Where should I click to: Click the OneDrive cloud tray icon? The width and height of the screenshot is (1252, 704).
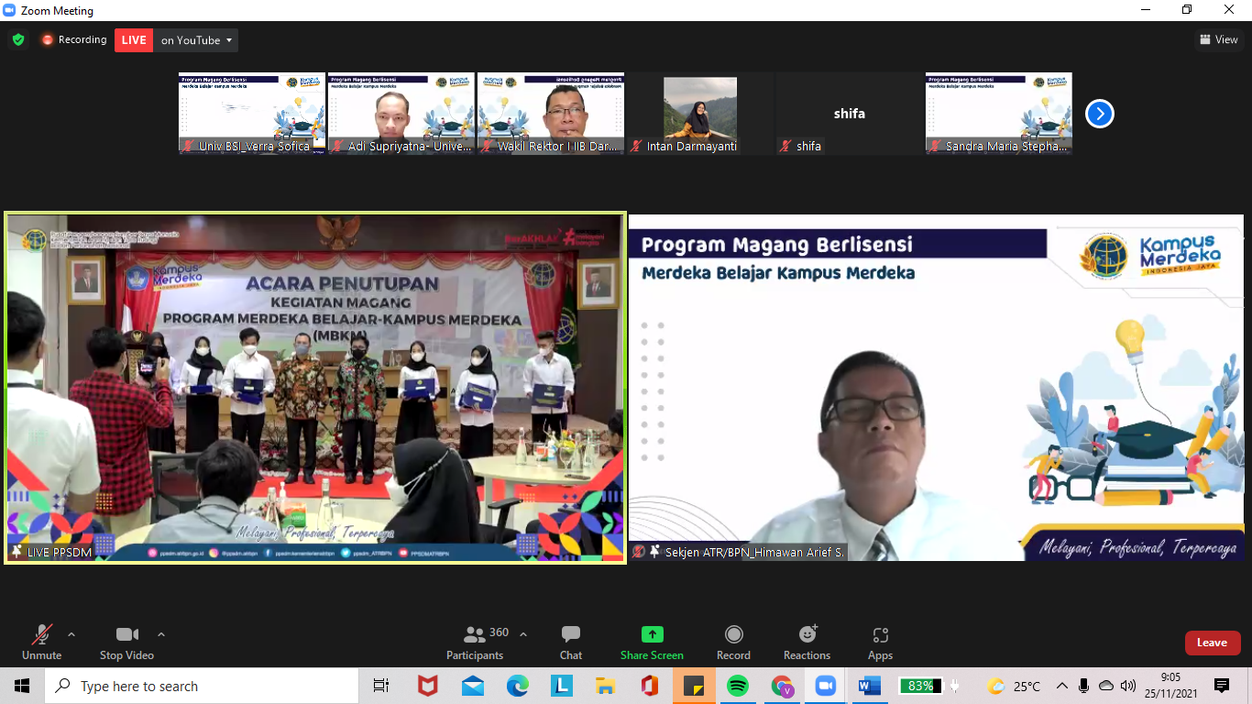(x=1106, y=686)
